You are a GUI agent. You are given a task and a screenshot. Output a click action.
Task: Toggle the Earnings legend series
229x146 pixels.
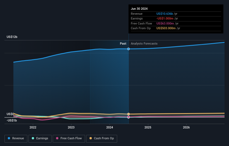[x=40, y=138]
